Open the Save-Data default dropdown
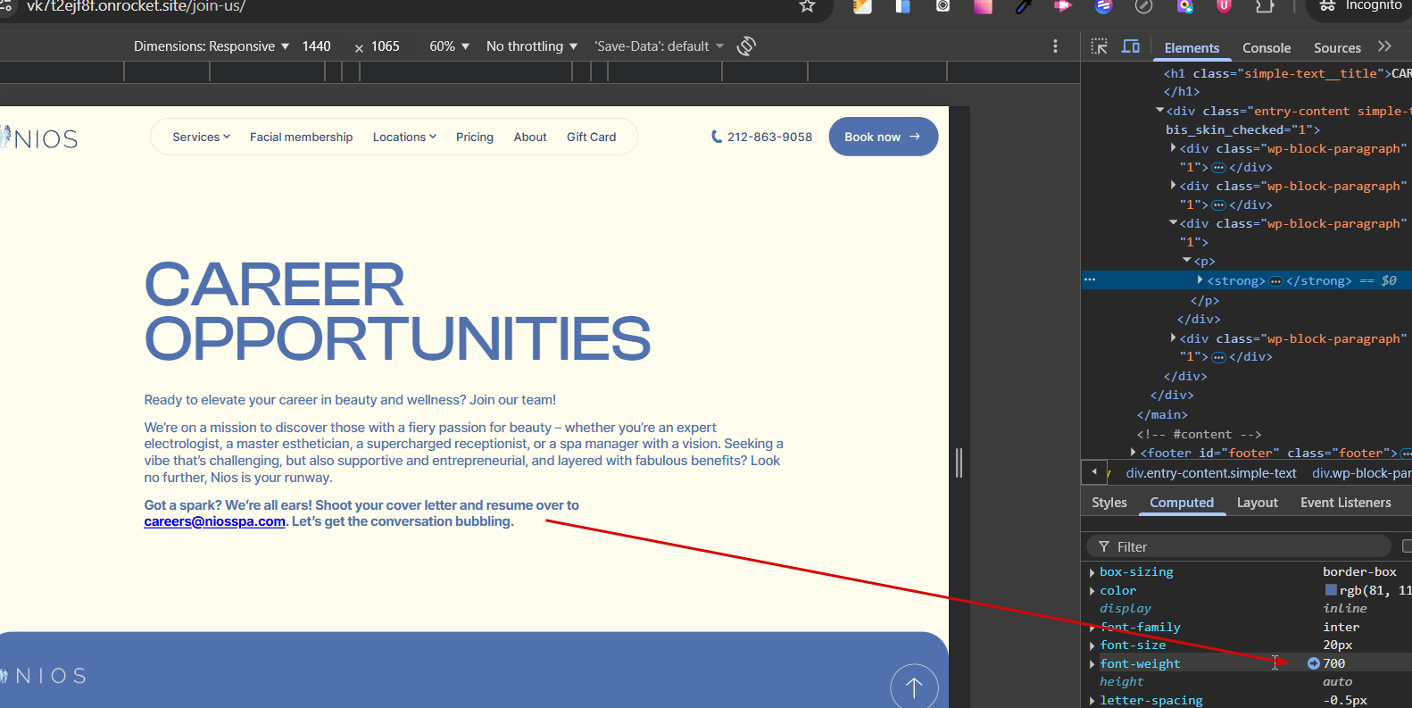 (660, 46)
